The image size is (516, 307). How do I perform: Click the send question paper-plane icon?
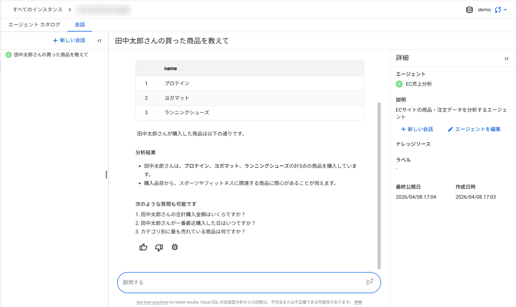tap(370, 282)
